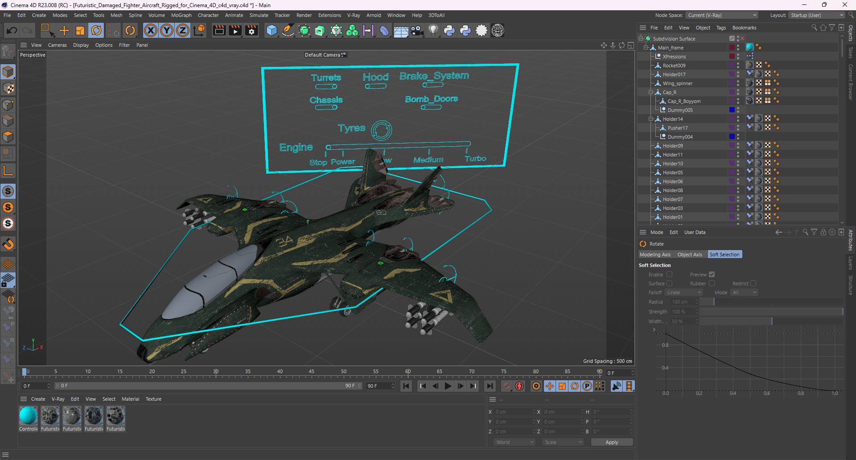Click the globe icon in toolbar
856x460 pixels.
pyautogui.click(x=498, y=30)
